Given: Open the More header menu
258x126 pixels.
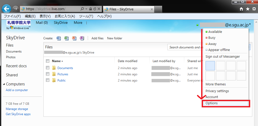Looking at the screenshot, I should coord(78,23).
